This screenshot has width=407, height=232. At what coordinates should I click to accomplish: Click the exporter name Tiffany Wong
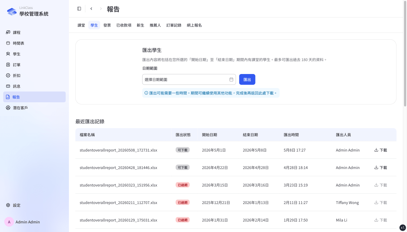[x=347, y=202]
